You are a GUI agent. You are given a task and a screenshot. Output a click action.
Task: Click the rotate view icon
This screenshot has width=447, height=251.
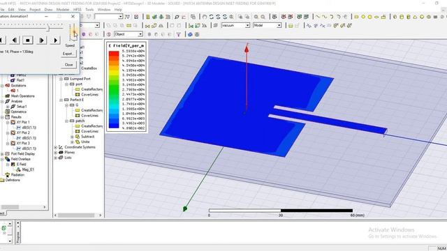211,17
